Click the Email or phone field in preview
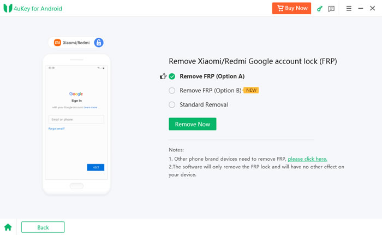The width and height of the screenshot is (382, 235). pyautogui.click(x=76, y=120)
